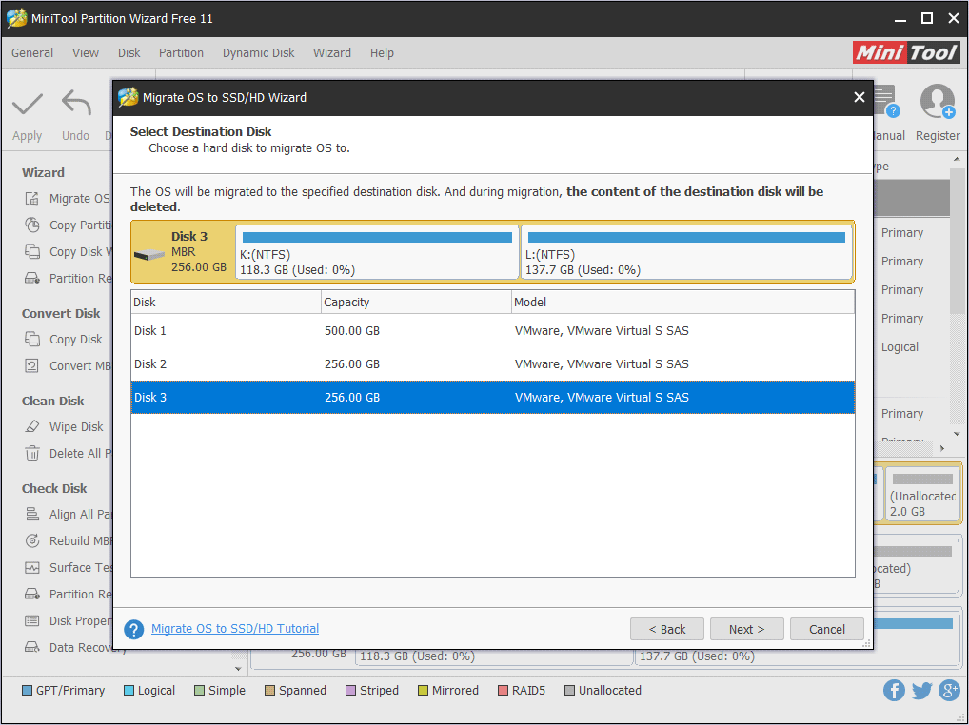This screenshot has height=725, width=969.
Task: Open the Facebook share icon
Action: pyautogui.click(x=894, y=691)
